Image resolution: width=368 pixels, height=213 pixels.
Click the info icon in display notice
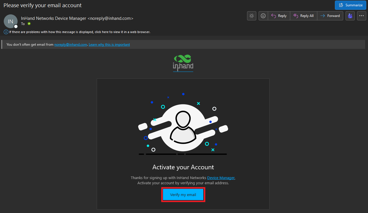point(6,32)
